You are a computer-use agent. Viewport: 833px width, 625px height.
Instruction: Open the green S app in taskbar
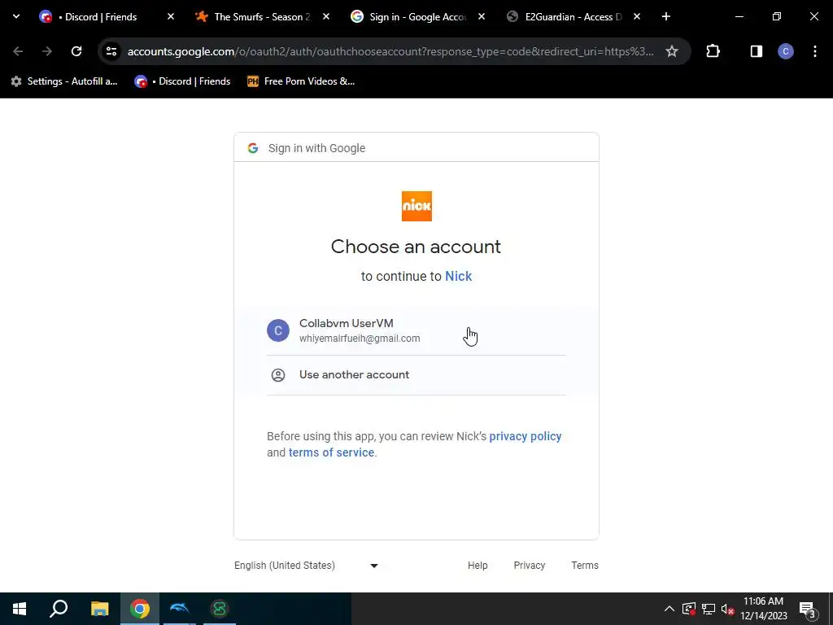220,609
